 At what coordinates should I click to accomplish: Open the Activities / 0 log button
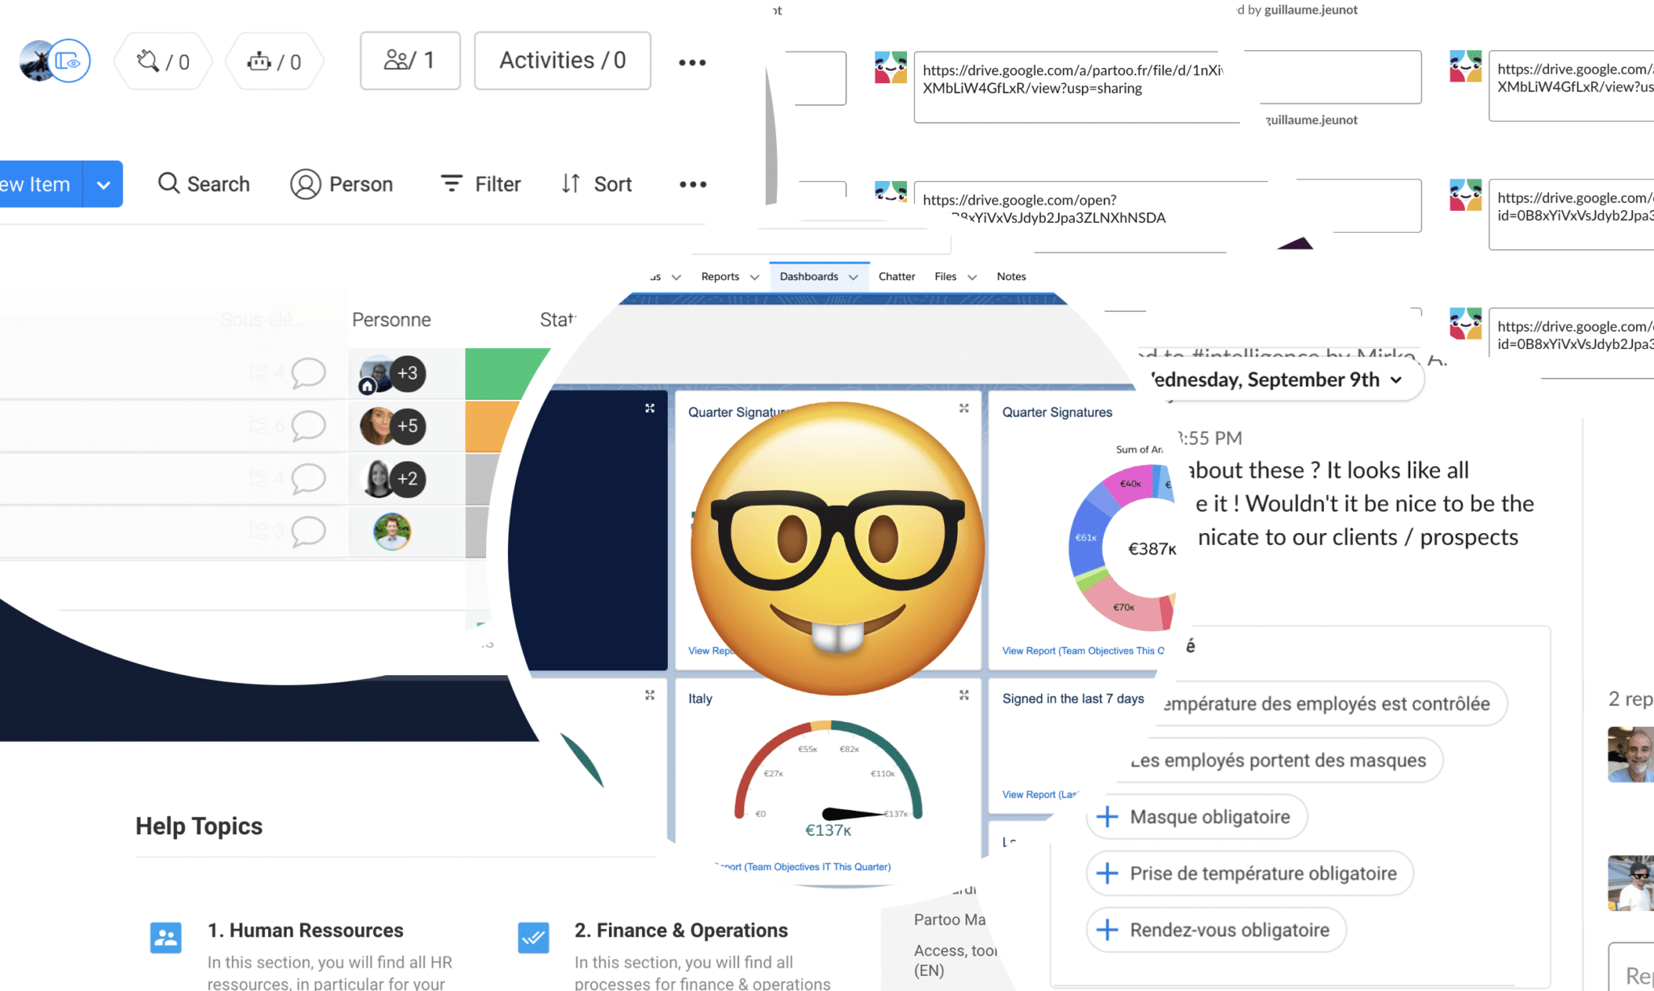[x=562, y=61]
